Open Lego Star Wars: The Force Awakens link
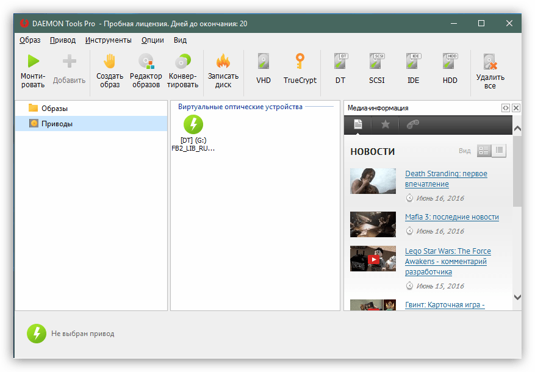 click(448, 261)
